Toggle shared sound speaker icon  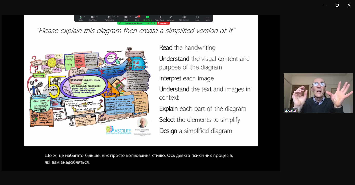[x=148, y=23]
